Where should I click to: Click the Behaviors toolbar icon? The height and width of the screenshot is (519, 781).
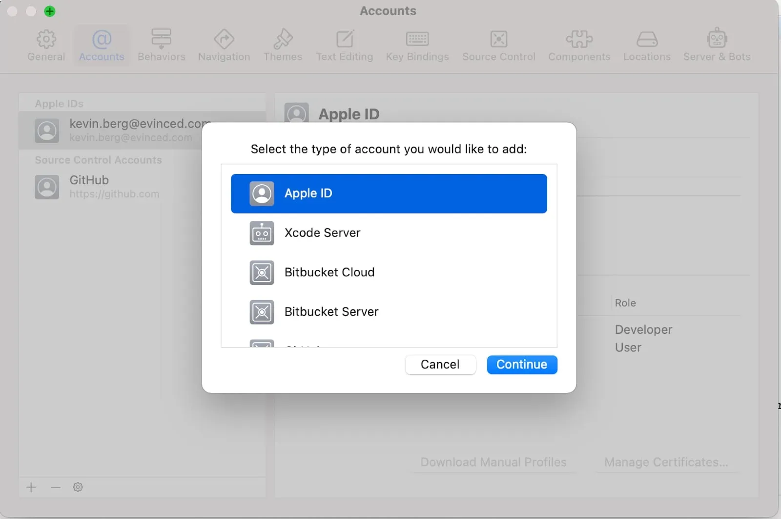point(161,39)
